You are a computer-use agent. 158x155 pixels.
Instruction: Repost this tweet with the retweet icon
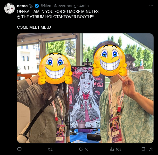coord(50,149)
